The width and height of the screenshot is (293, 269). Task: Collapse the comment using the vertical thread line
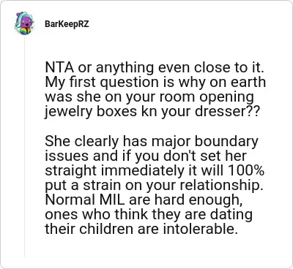pyautogui.click(x=24, y=146)
